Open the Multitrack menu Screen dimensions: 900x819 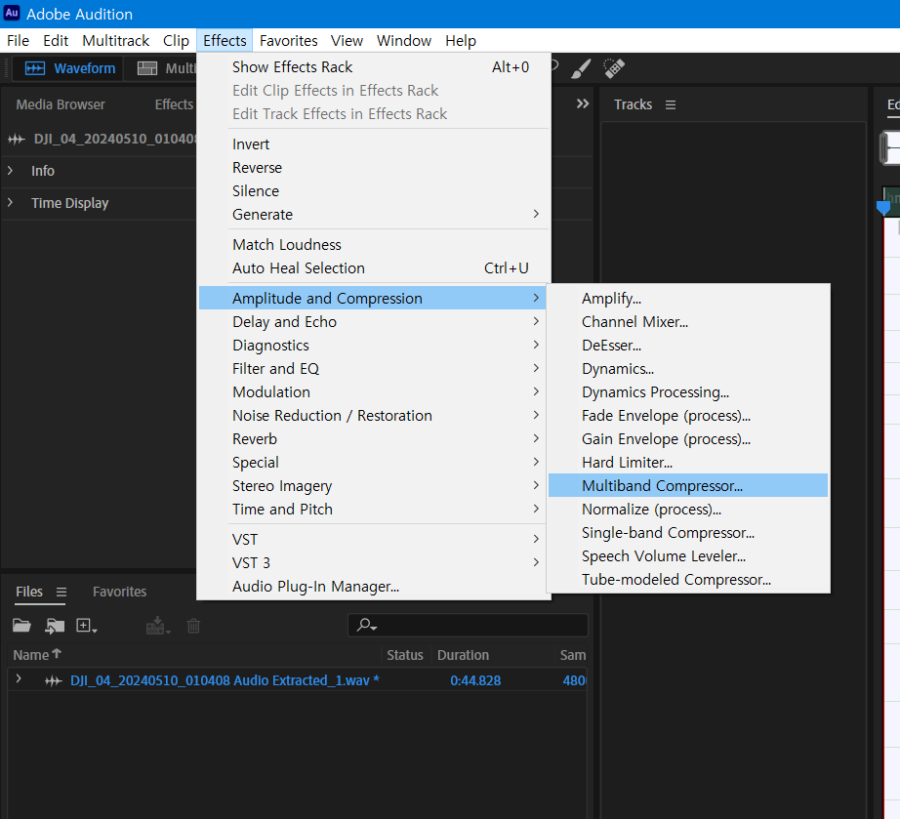tap(116, 41)
